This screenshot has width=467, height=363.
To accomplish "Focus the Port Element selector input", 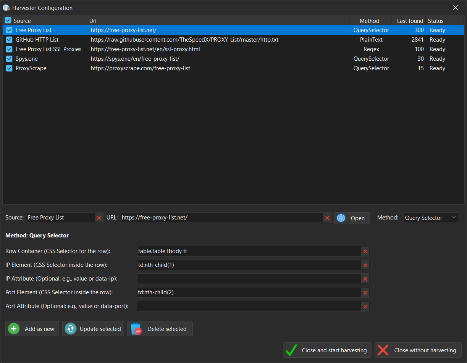I will coord(249,292).
